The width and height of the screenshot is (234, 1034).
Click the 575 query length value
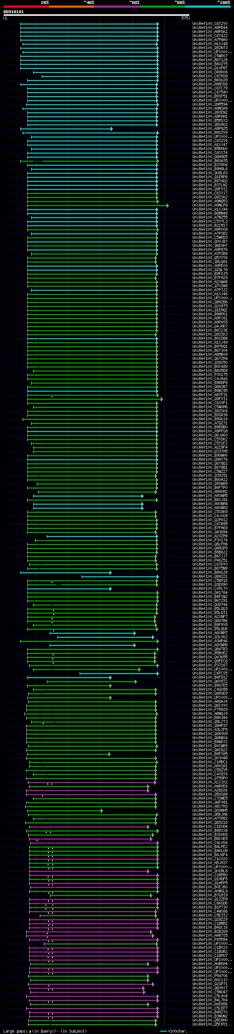184,18
